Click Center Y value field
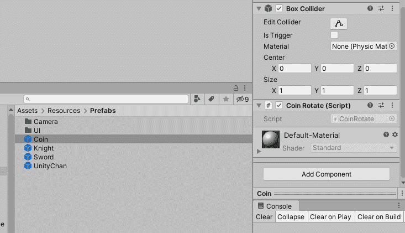 pos(337,68)
